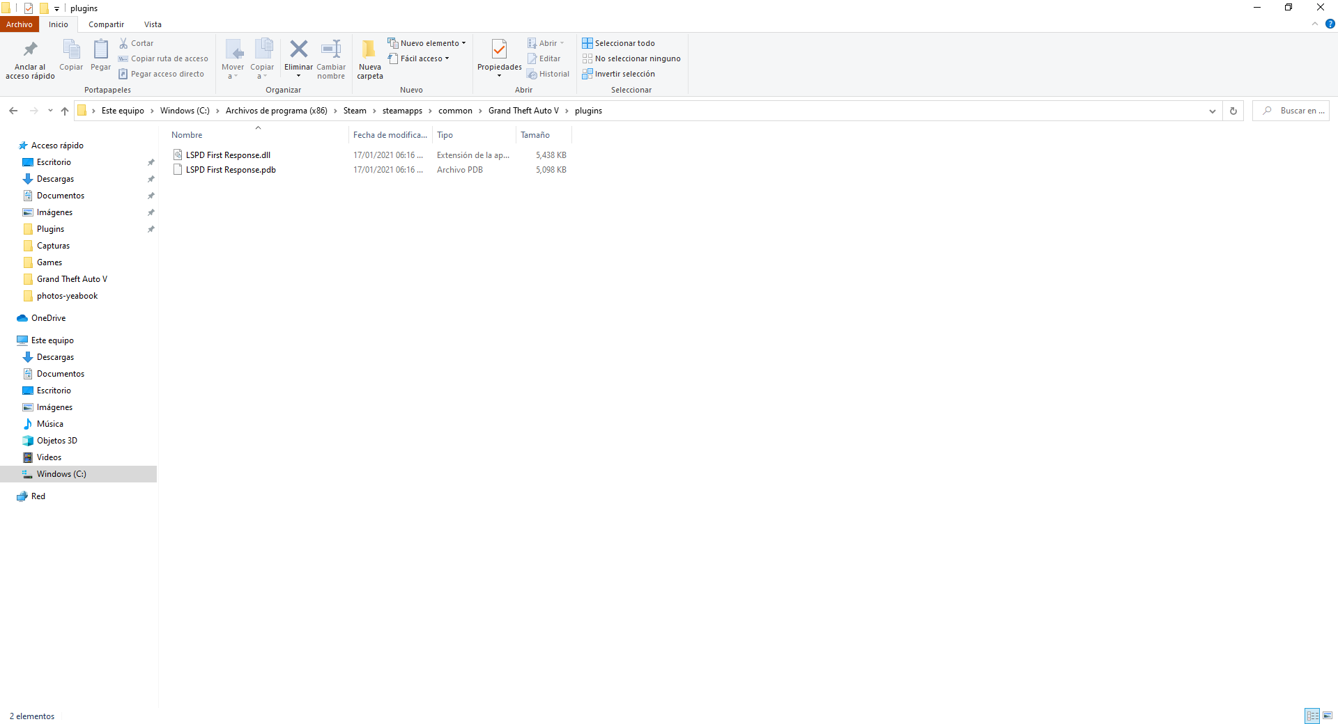1338x724 pixels.
Task: Select the LSPD First Response.dll file
Action: pyautogui.click(x=228, y=155)
